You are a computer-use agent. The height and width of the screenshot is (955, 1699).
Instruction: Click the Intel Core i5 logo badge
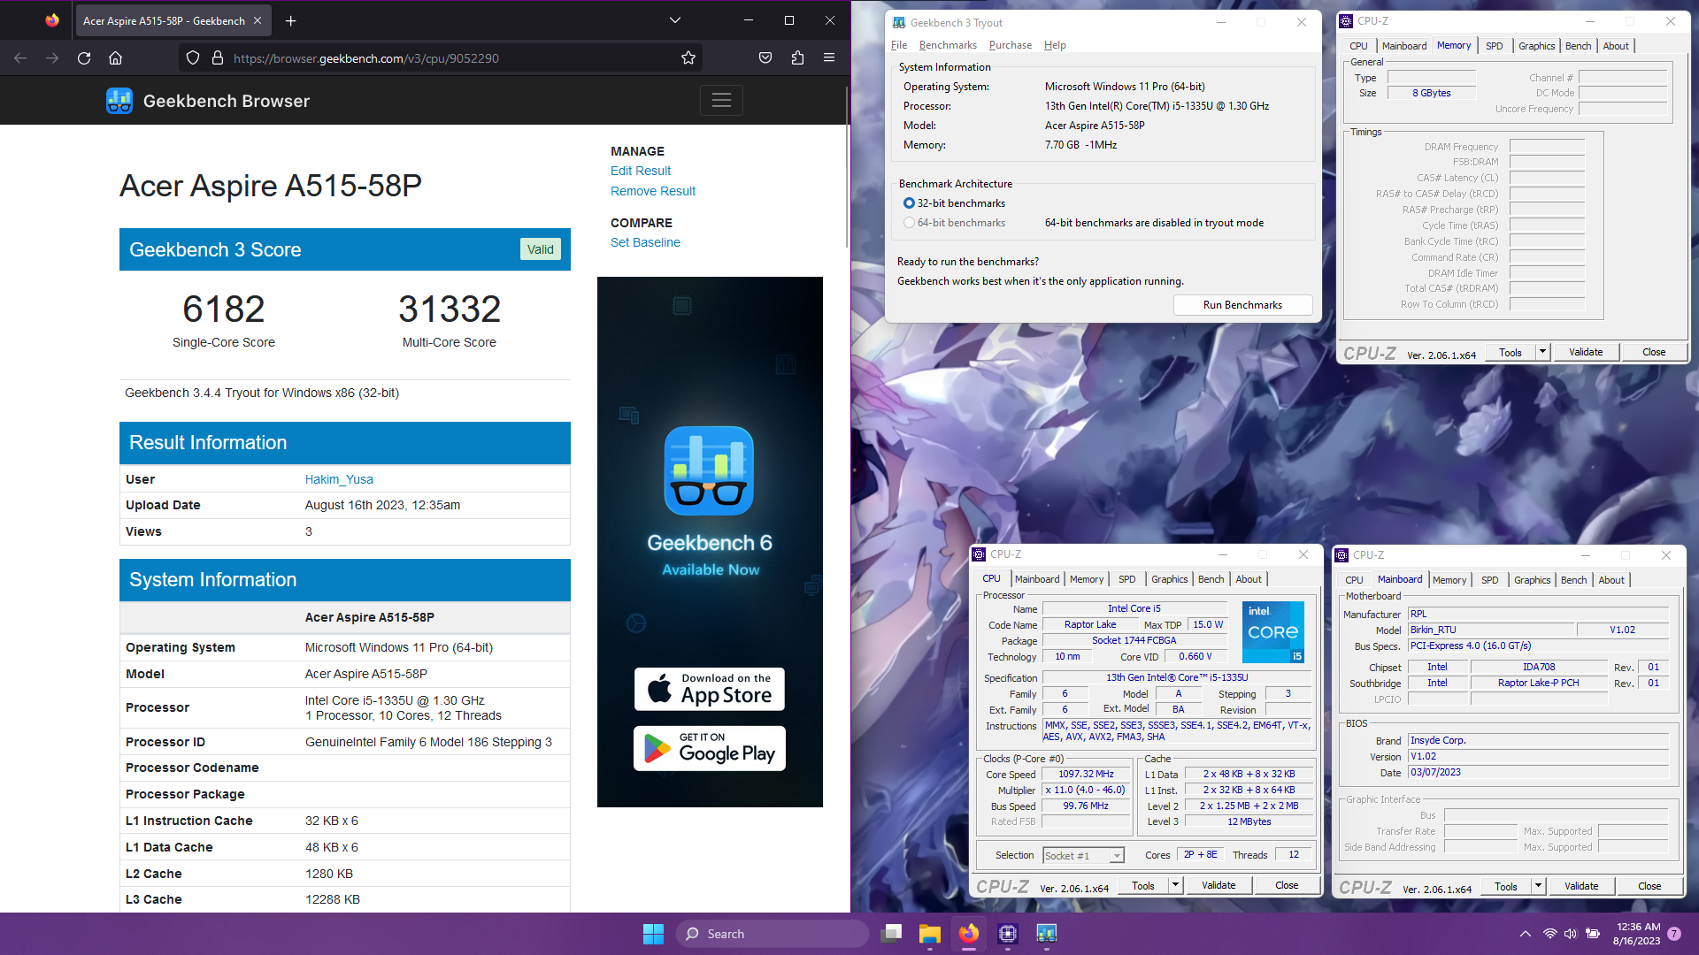[x=1272, y=631]
